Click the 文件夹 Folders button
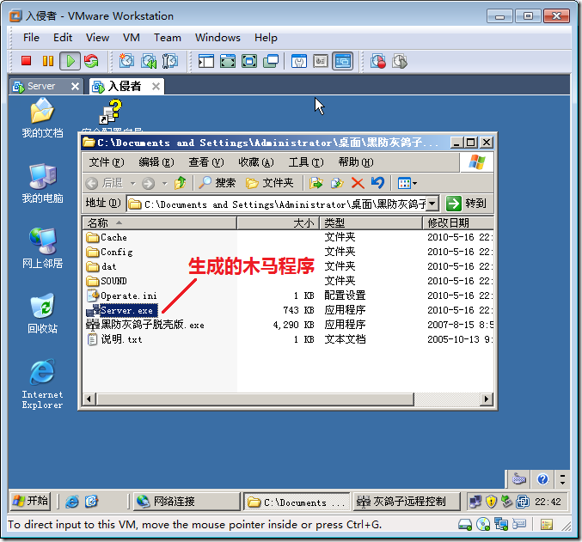Viewport: 582px width, 542px height. click(269, 182)
